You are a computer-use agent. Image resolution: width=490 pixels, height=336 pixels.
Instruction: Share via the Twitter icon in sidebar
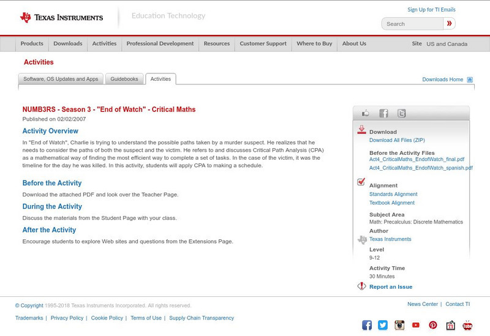coord(401,113)
